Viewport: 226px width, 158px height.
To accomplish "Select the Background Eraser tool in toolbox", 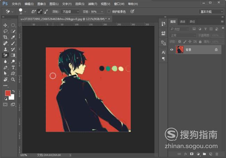I will pos(5,55).
